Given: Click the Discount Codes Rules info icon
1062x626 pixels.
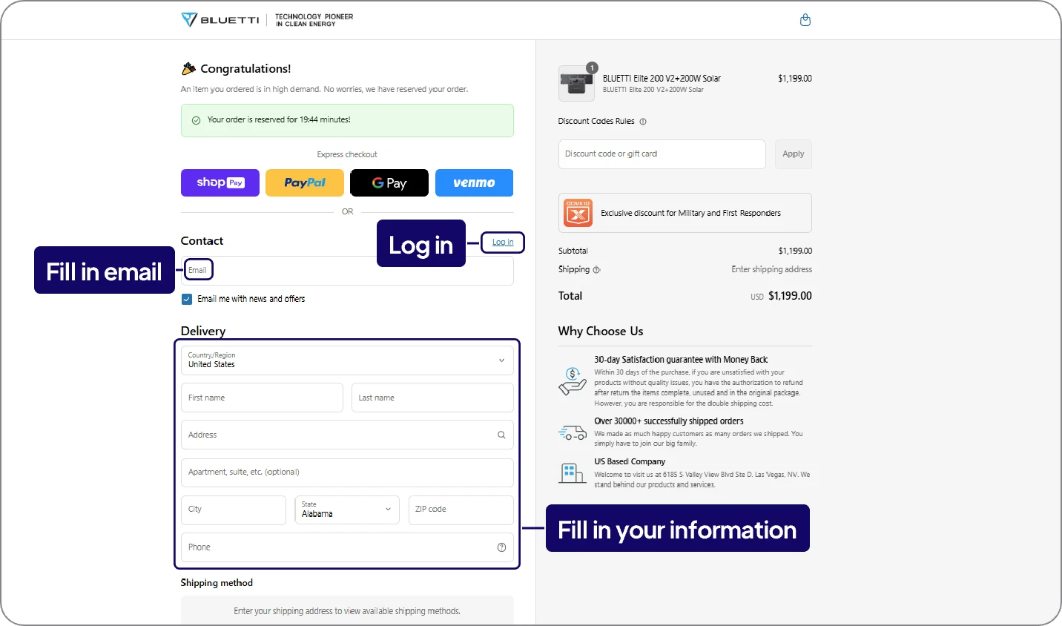Looking at the screenshot, I should [x=643, y=122].
